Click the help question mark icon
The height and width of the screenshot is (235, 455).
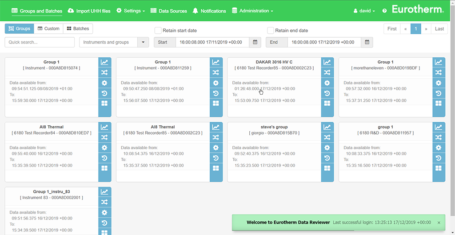[384, 11]
